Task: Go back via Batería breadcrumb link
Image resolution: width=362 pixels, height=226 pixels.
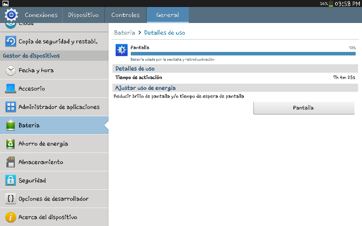Action: 124,32
